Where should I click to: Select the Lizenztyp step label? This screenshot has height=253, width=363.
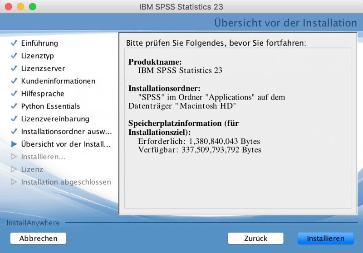coord(38,56)
